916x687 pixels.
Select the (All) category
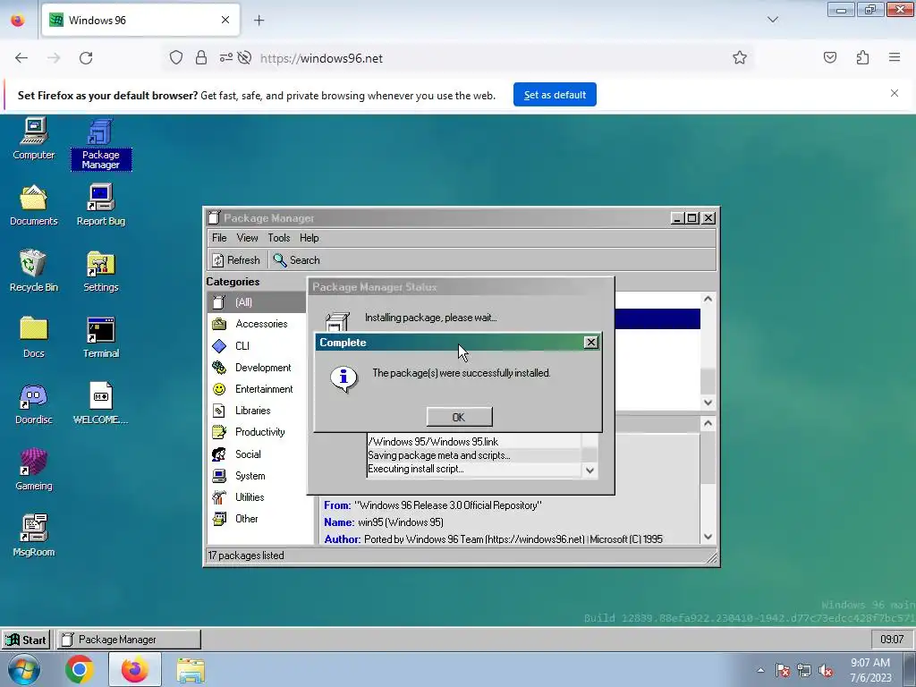[x=257, y=302]
